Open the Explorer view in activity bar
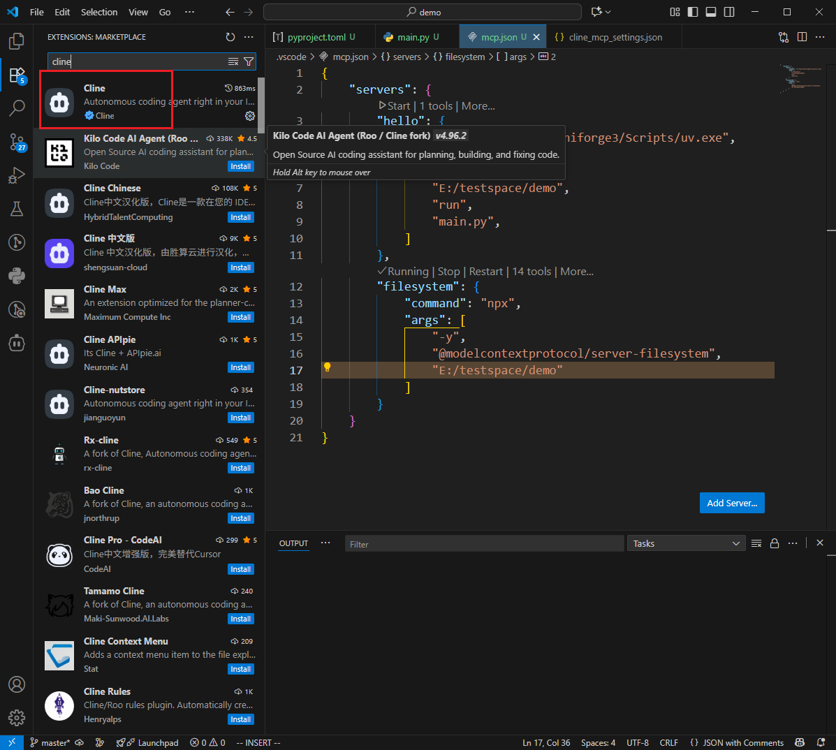 pos(17,41)
